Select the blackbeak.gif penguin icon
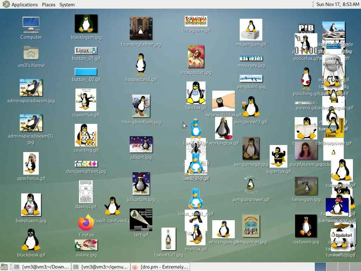The image size is (361, 271). pyautogui.click(x=31, y=240)
